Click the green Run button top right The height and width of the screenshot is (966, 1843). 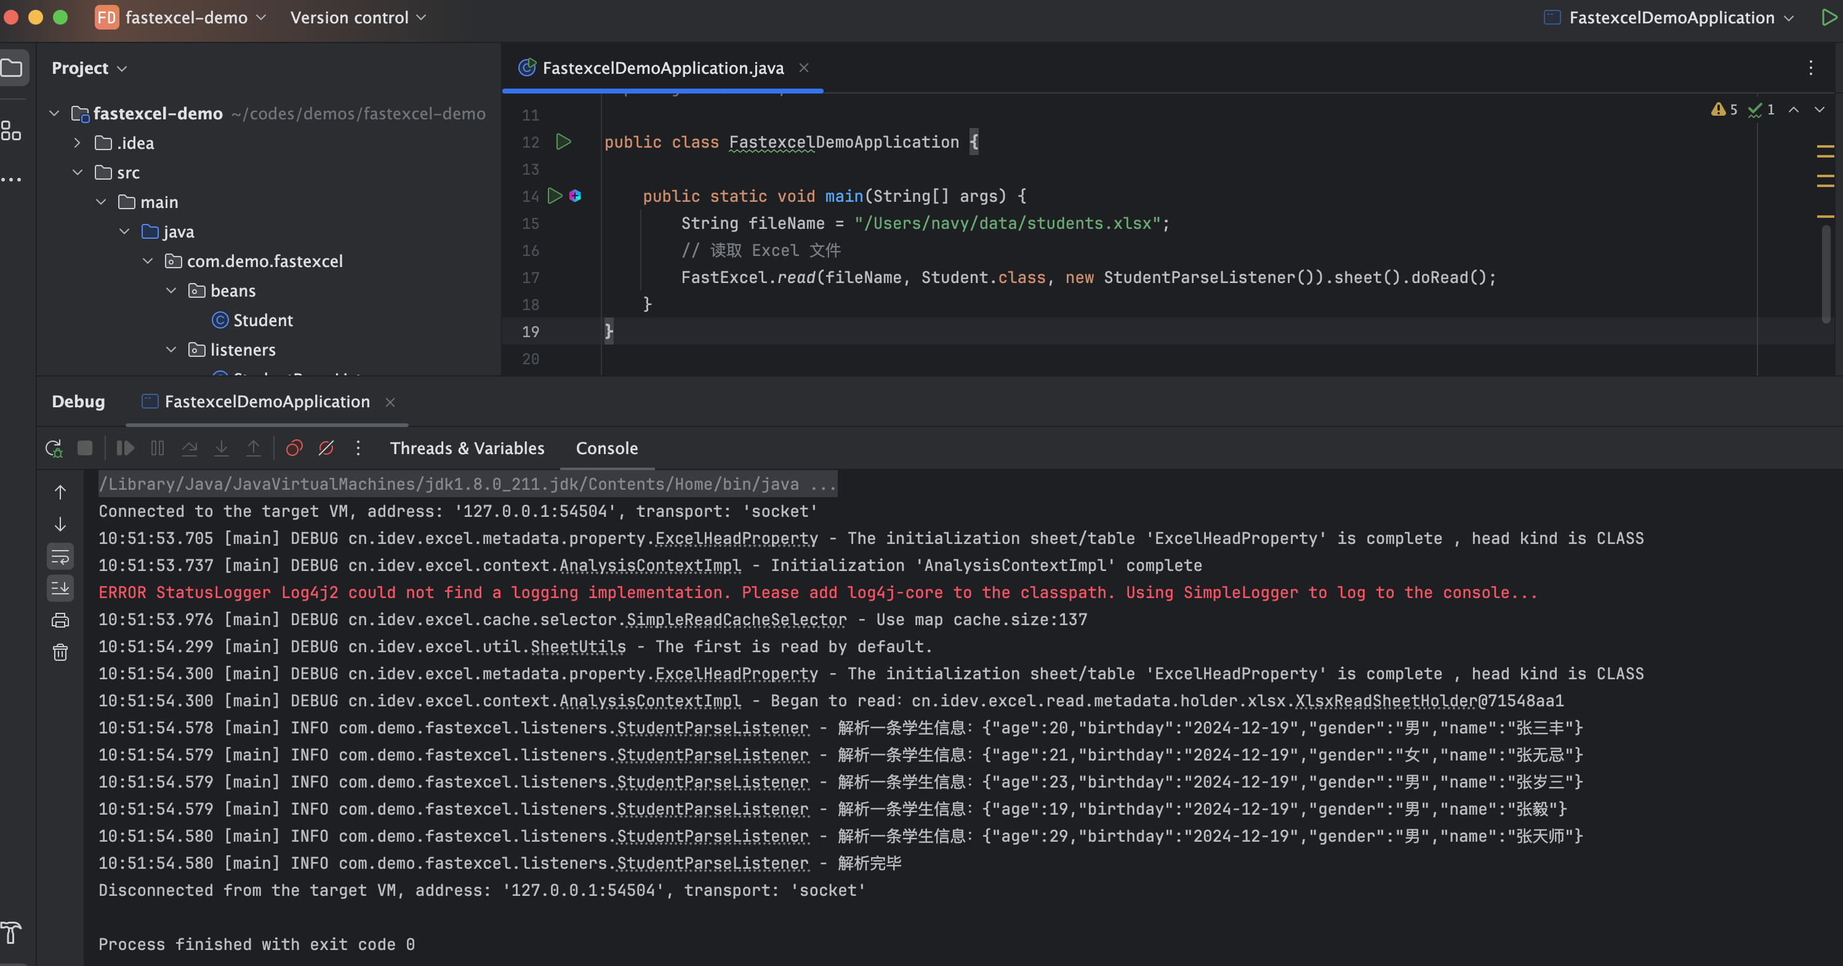[x=1828, y=18]
